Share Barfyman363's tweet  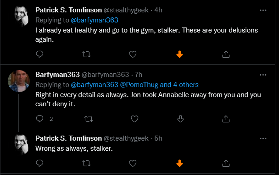click(x=226, y=119)
